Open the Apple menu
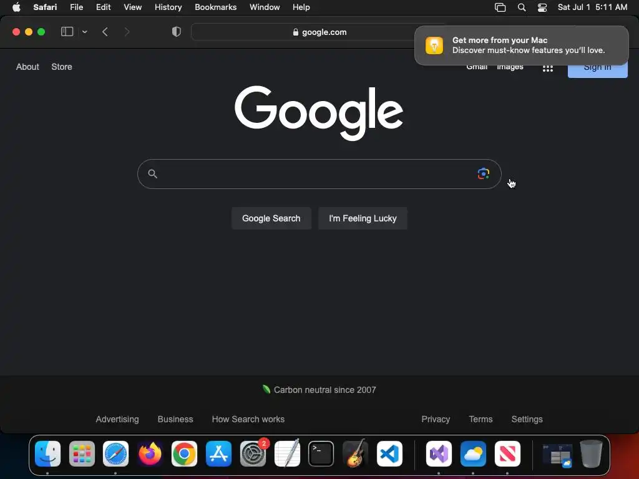This screenshot has height=479, width=639. click(16, 7)
